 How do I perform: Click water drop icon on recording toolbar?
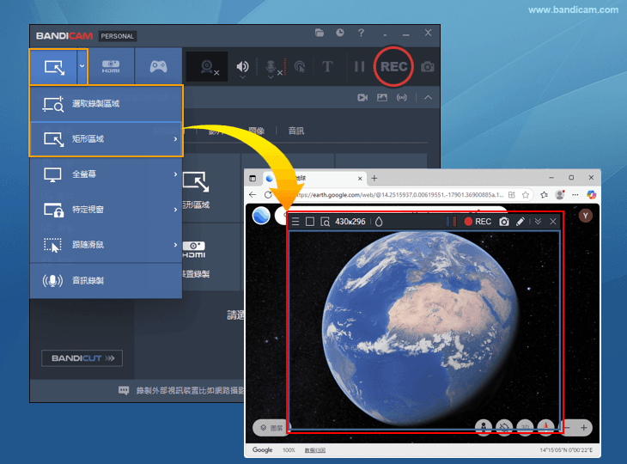(379, 222)
